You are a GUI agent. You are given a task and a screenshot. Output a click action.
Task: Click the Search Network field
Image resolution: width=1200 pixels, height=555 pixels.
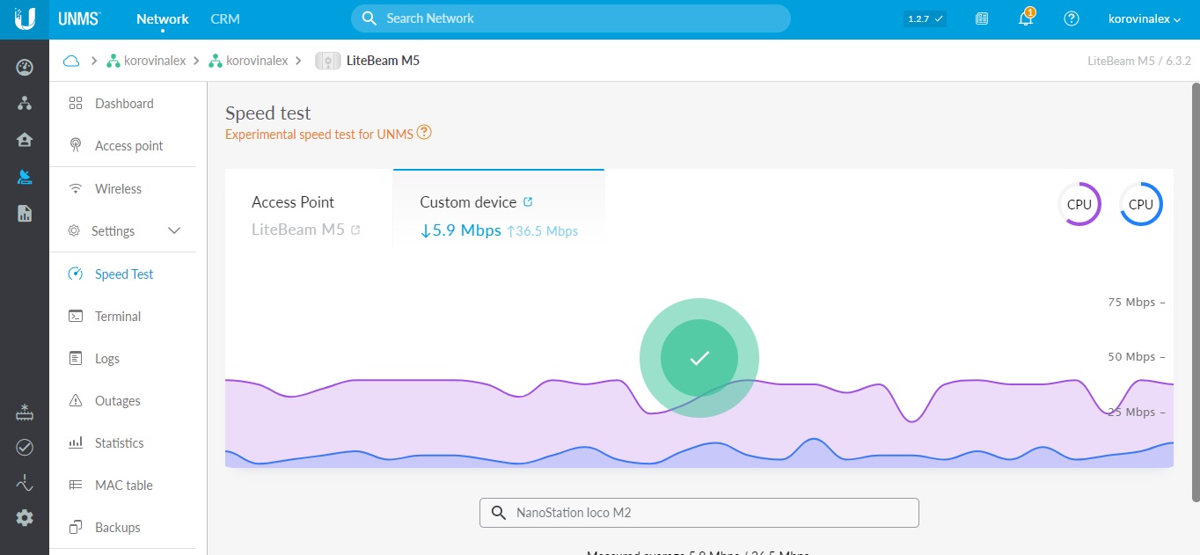[571, 18]
